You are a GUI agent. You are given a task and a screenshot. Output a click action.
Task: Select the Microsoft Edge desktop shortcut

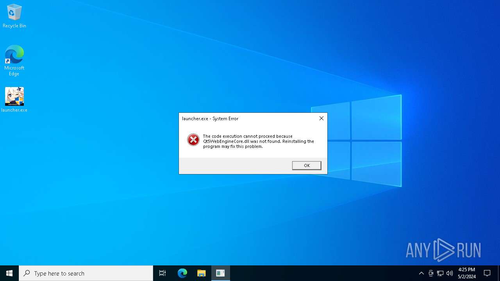click(x=14, y=60)
